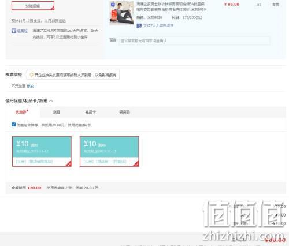Collapse the 使用优惠/礼品卡/抵用 section
This screenshot has height=246, width=289.
click(x=51, y=100)
